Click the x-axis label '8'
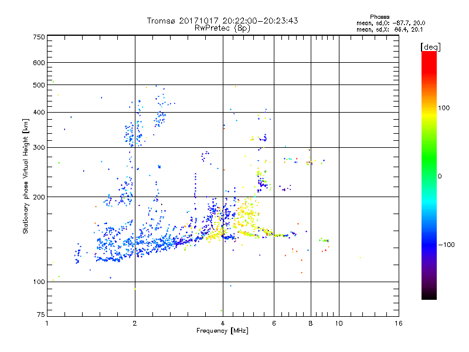Image resolution: width=469 pixels, height=352 pixels. point(311,323)
